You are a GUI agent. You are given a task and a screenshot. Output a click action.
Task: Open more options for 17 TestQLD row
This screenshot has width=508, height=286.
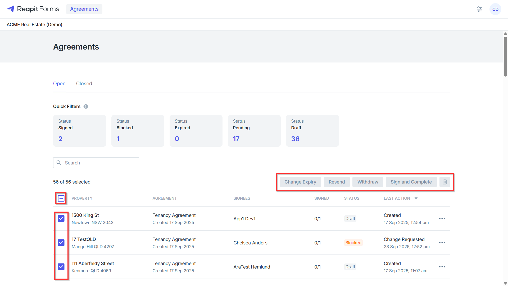coord(442,243)
